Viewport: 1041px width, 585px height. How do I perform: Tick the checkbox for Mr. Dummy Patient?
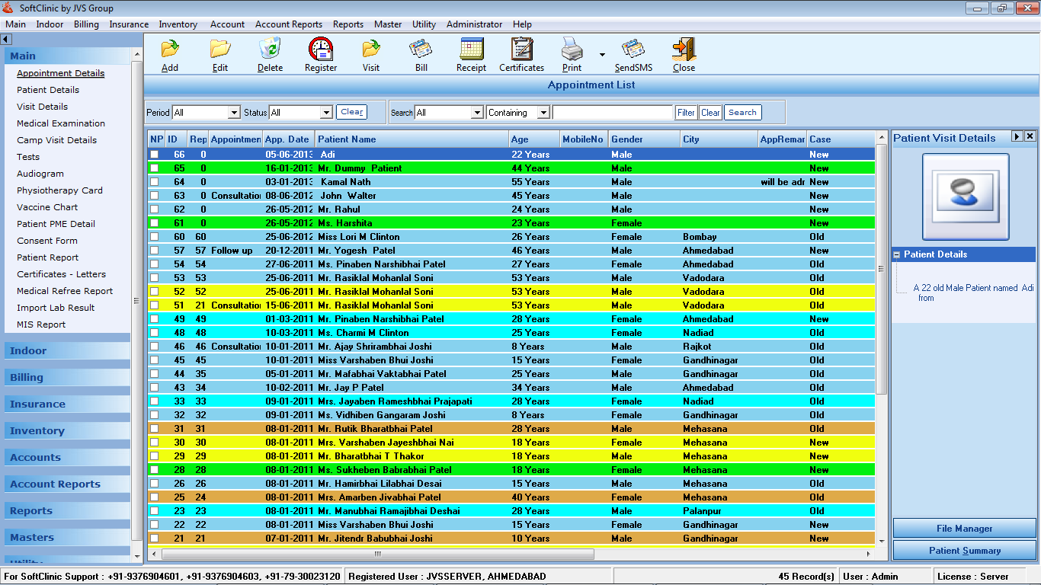pos(155,168)
